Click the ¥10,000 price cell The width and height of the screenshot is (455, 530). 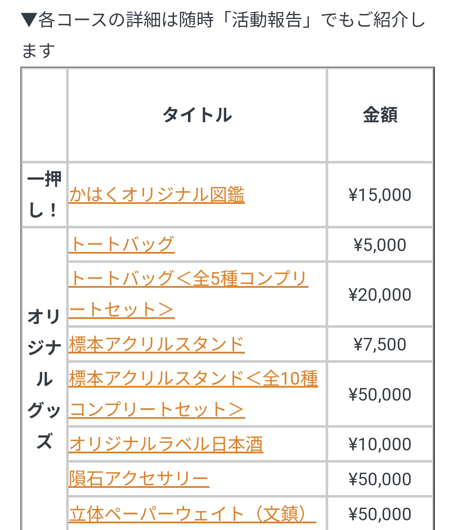[380, 444]
